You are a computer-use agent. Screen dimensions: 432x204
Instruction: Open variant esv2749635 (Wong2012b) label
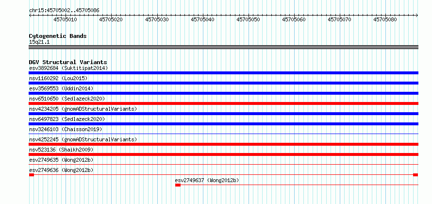[x=61, y=160]
